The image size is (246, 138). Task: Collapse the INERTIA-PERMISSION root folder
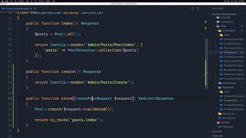point(210,14)
